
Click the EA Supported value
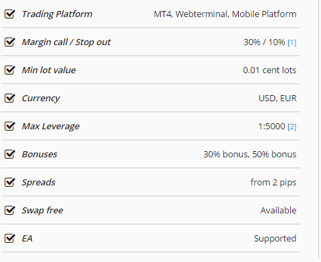[275, 239]
